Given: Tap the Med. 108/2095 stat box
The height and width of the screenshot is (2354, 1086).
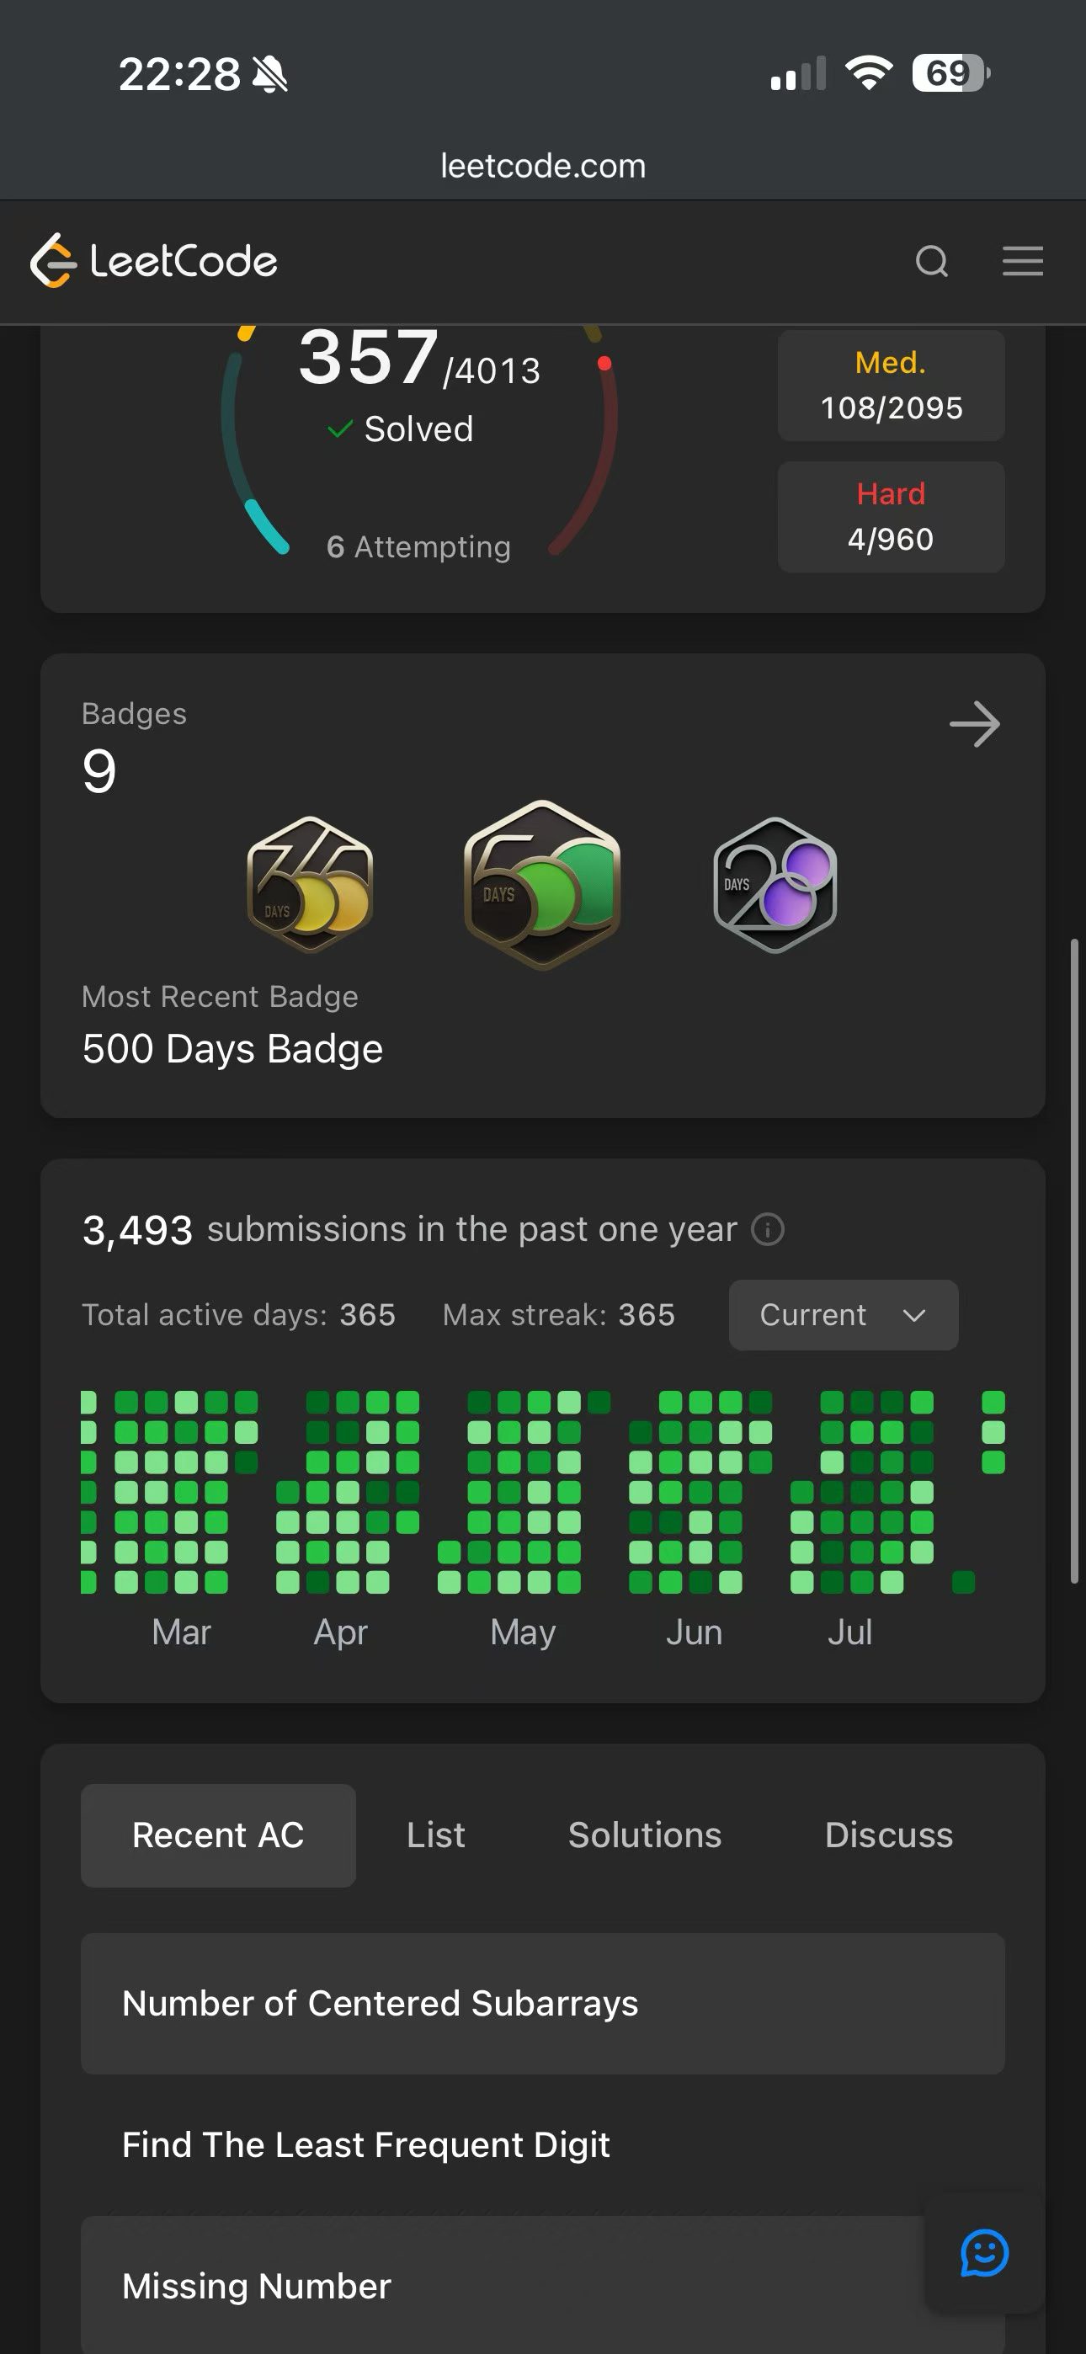Looking at the screenshot, I should 892,385.
